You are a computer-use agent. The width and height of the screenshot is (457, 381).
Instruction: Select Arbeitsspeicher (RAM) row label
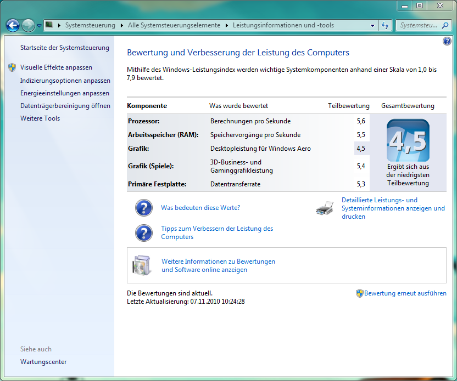(163, 135)
